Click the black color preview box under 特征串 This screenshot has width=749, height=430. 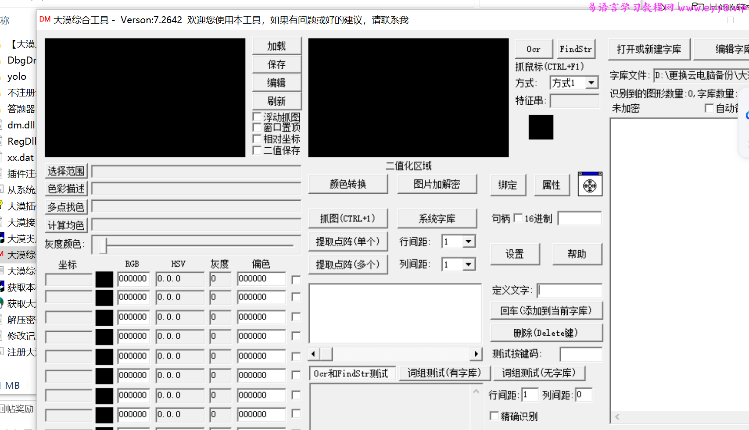(541, 127)
